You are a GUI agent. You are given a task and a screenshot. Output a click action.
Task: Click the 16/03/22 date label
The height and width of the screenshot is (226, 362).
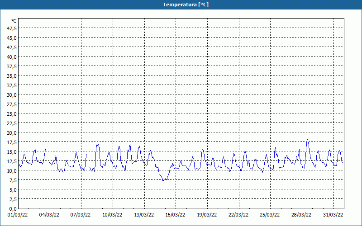click(x=175, y=215)
